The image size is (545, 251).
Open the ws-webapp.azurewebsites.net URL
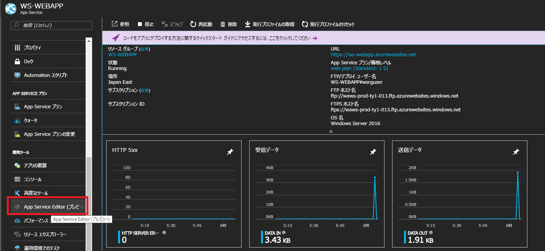[x=373, y=55]
